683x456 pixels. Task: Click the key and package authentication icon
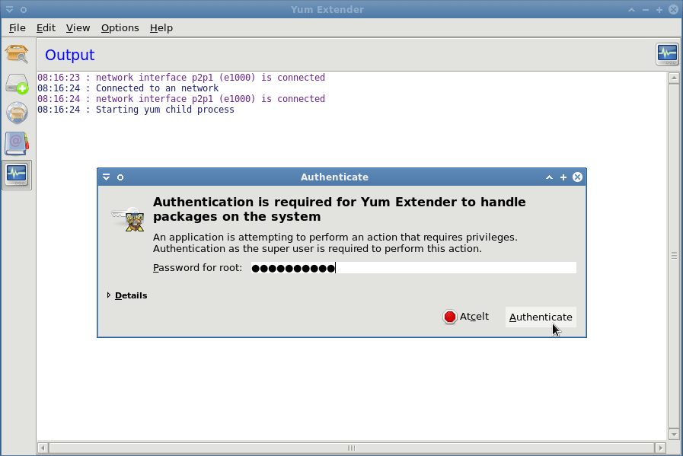pos(128,219)
